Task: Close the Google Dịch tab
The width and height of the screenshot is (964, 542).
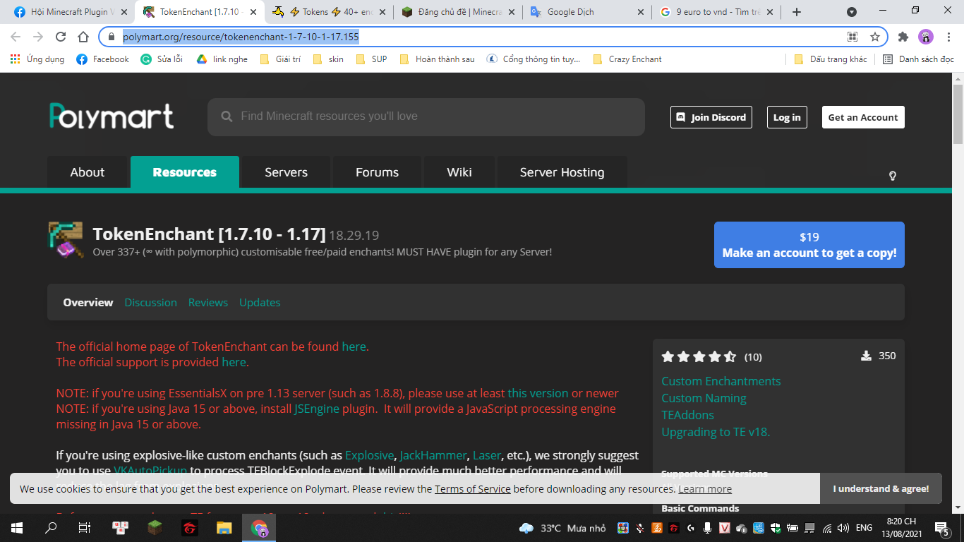Action: pos(641,12)
